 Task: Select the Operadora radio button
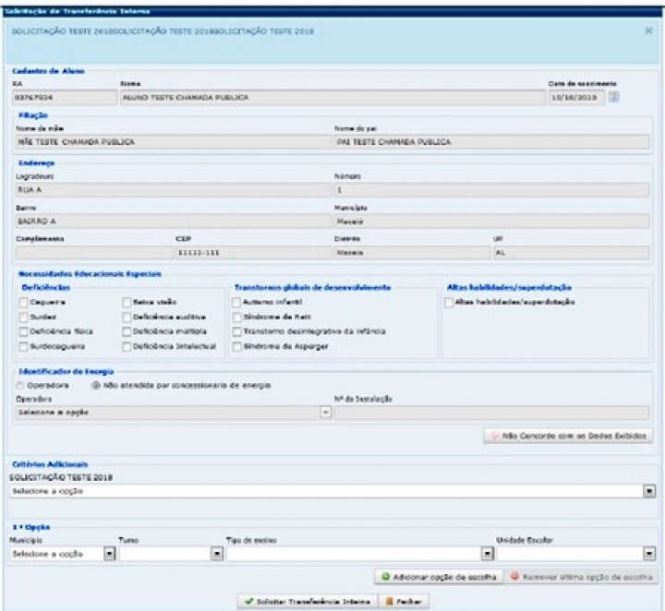[20, 386]
